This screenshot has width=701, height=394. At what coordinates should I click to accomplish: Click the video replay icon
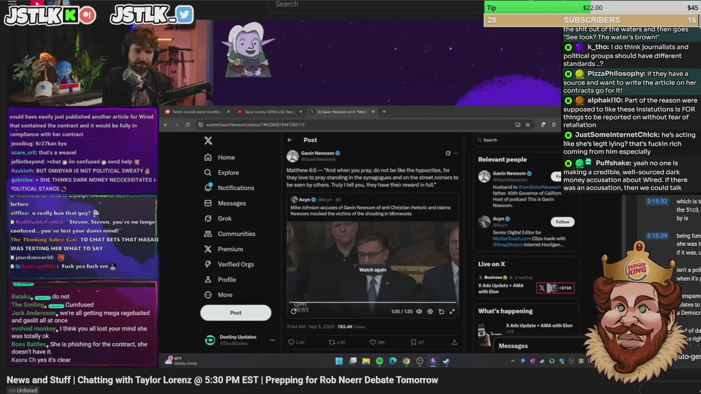click(x=294, y=311)
